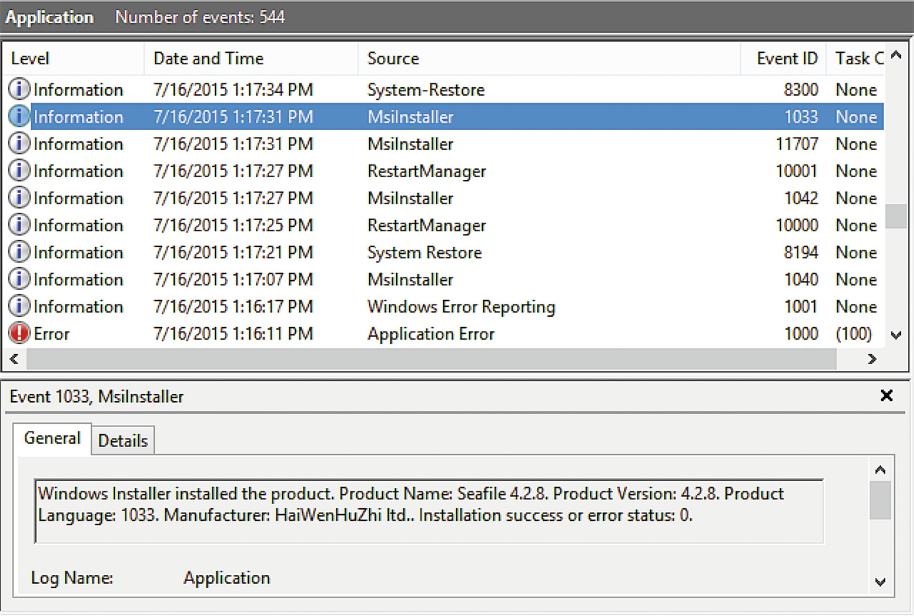This screenshot has height=616, width=914.
Task: Open the Details tab
Action: 123,441
